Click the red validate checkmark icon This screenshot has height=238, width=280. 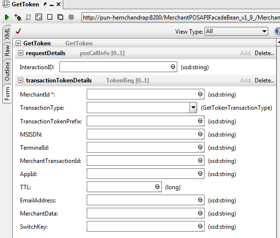(18, 31)
